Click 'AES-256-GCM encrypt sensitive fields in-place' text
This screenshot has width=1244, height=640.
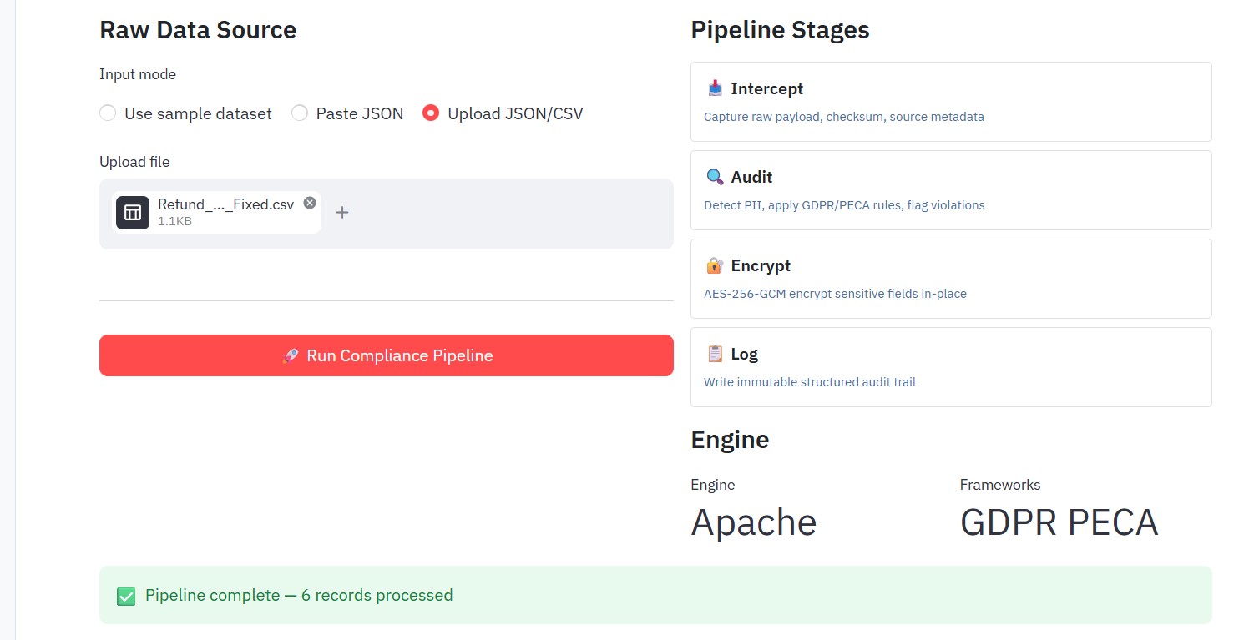[835, 294]
